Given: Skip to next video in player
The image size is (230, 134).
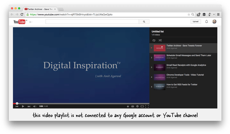Looking at the screenshot, I should tap(29, 106).
